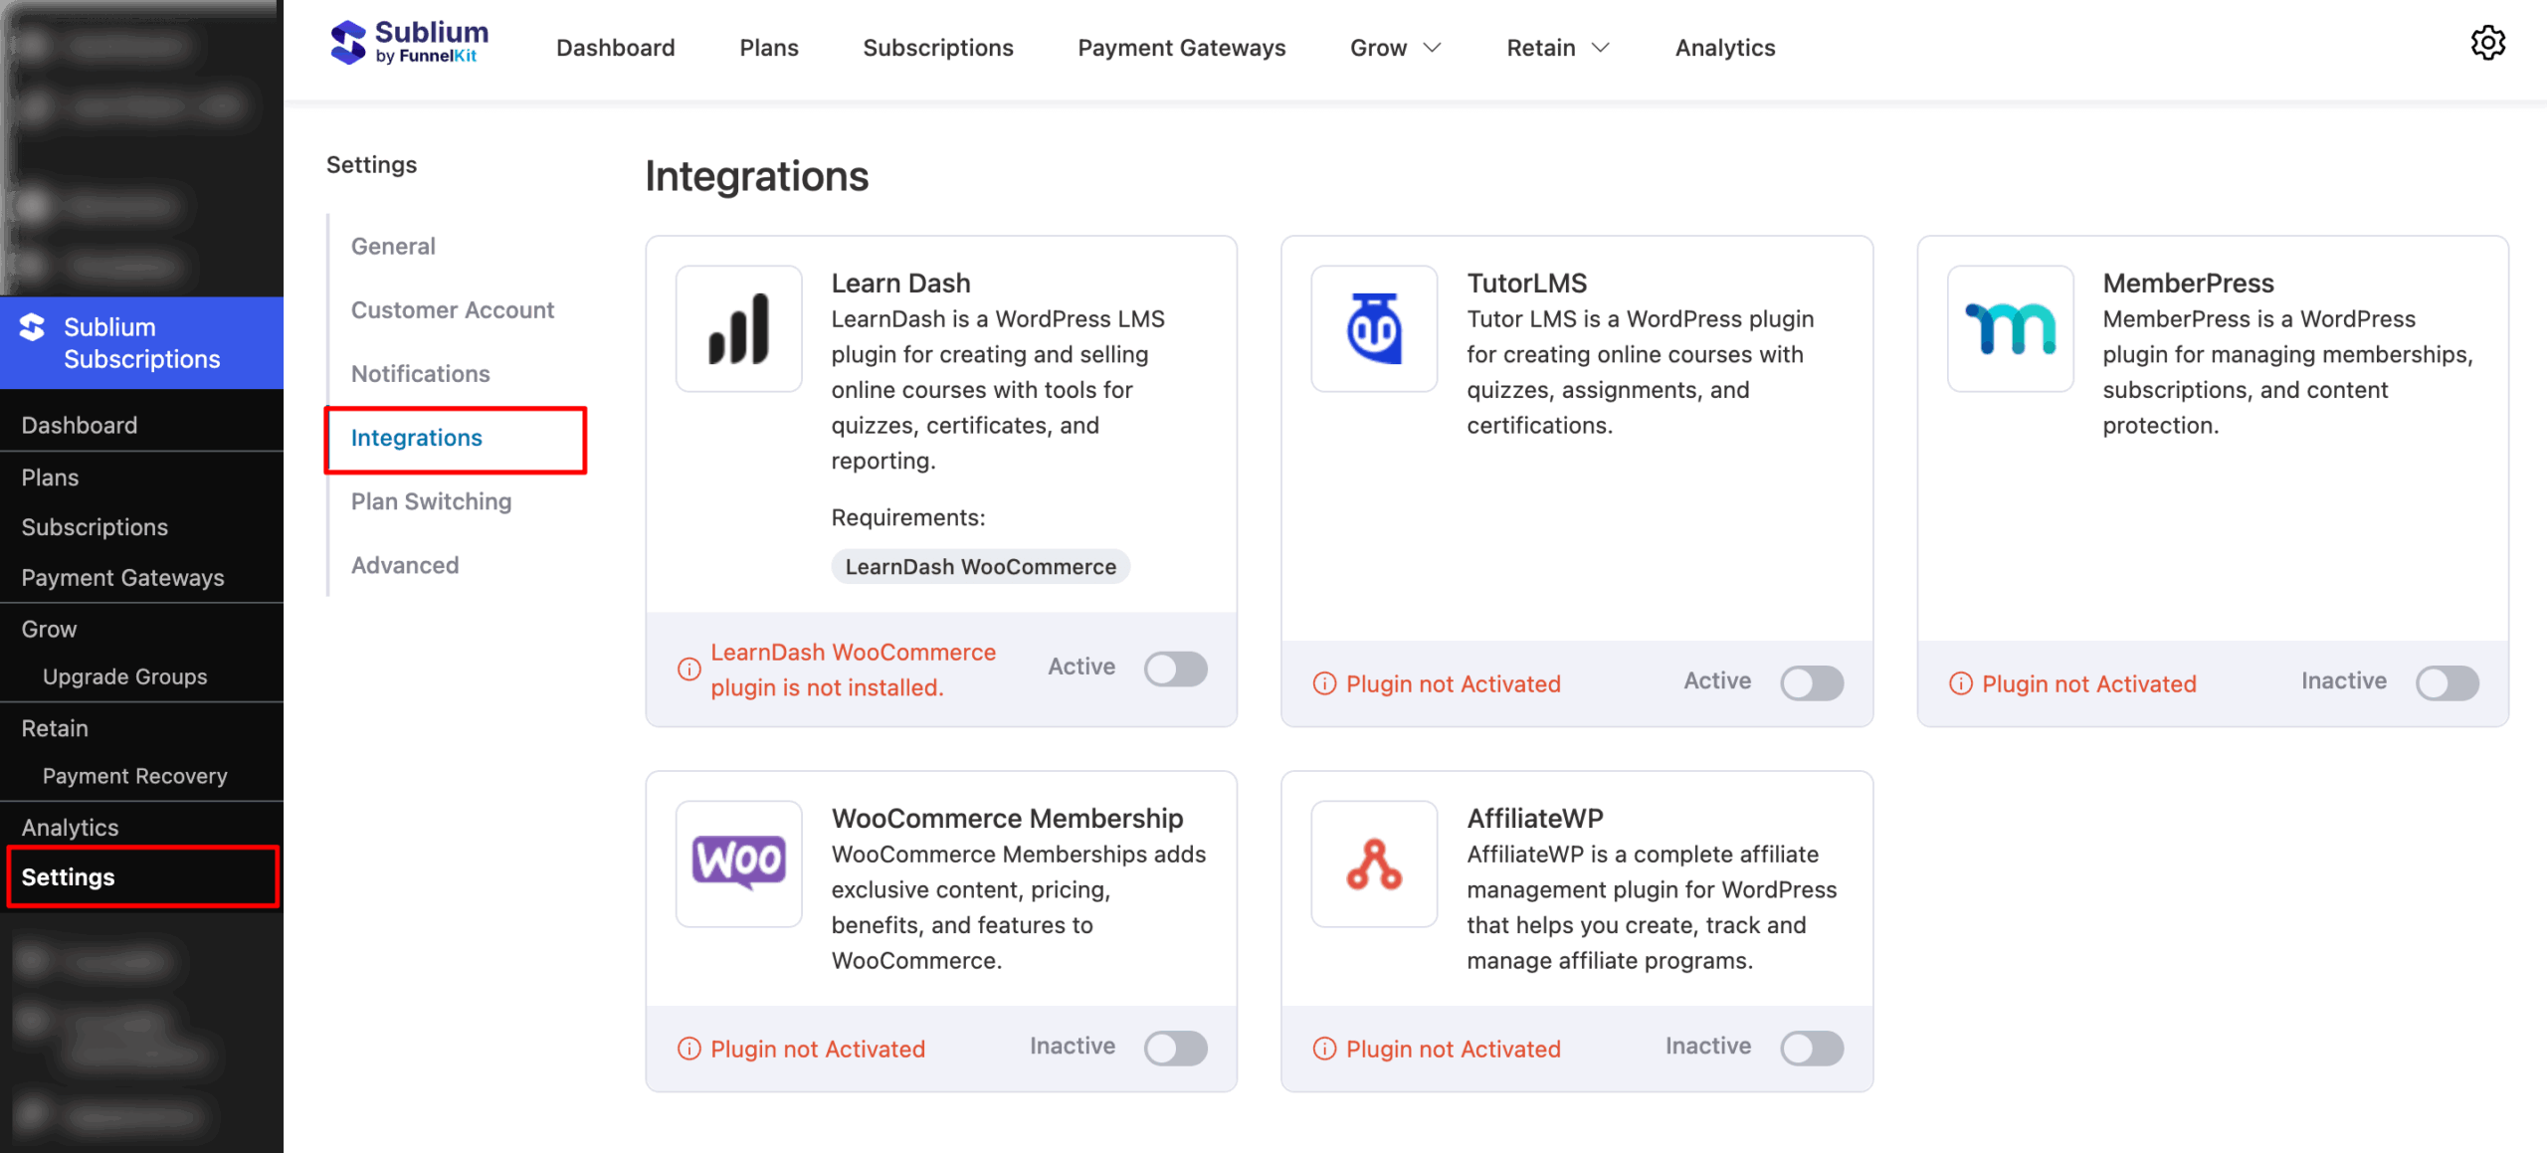This screenshot has width=2547, height=1153.
Task: Click the LearnDash WooCommerce requirements chip
Action: pyautogui.click(x=980, y=566)
